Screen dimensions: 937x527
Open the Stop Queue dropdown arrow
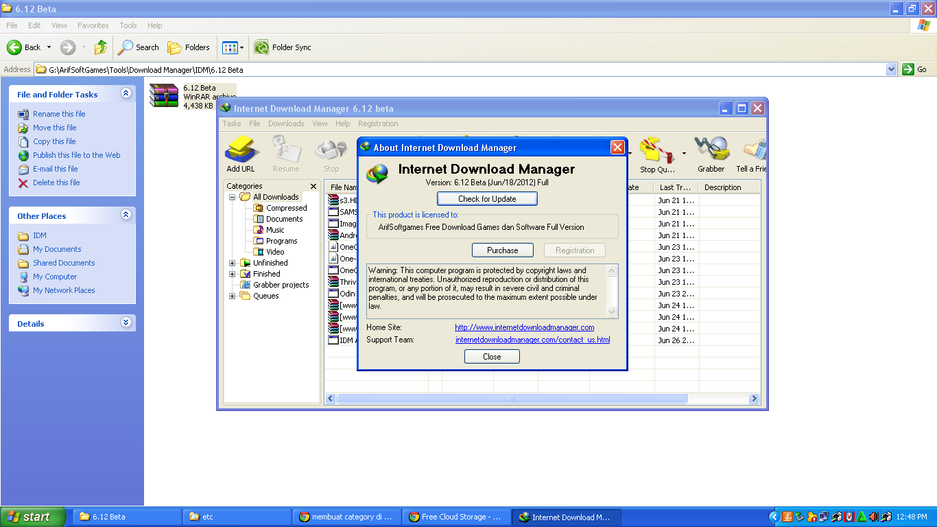click(x=684, y=152)
